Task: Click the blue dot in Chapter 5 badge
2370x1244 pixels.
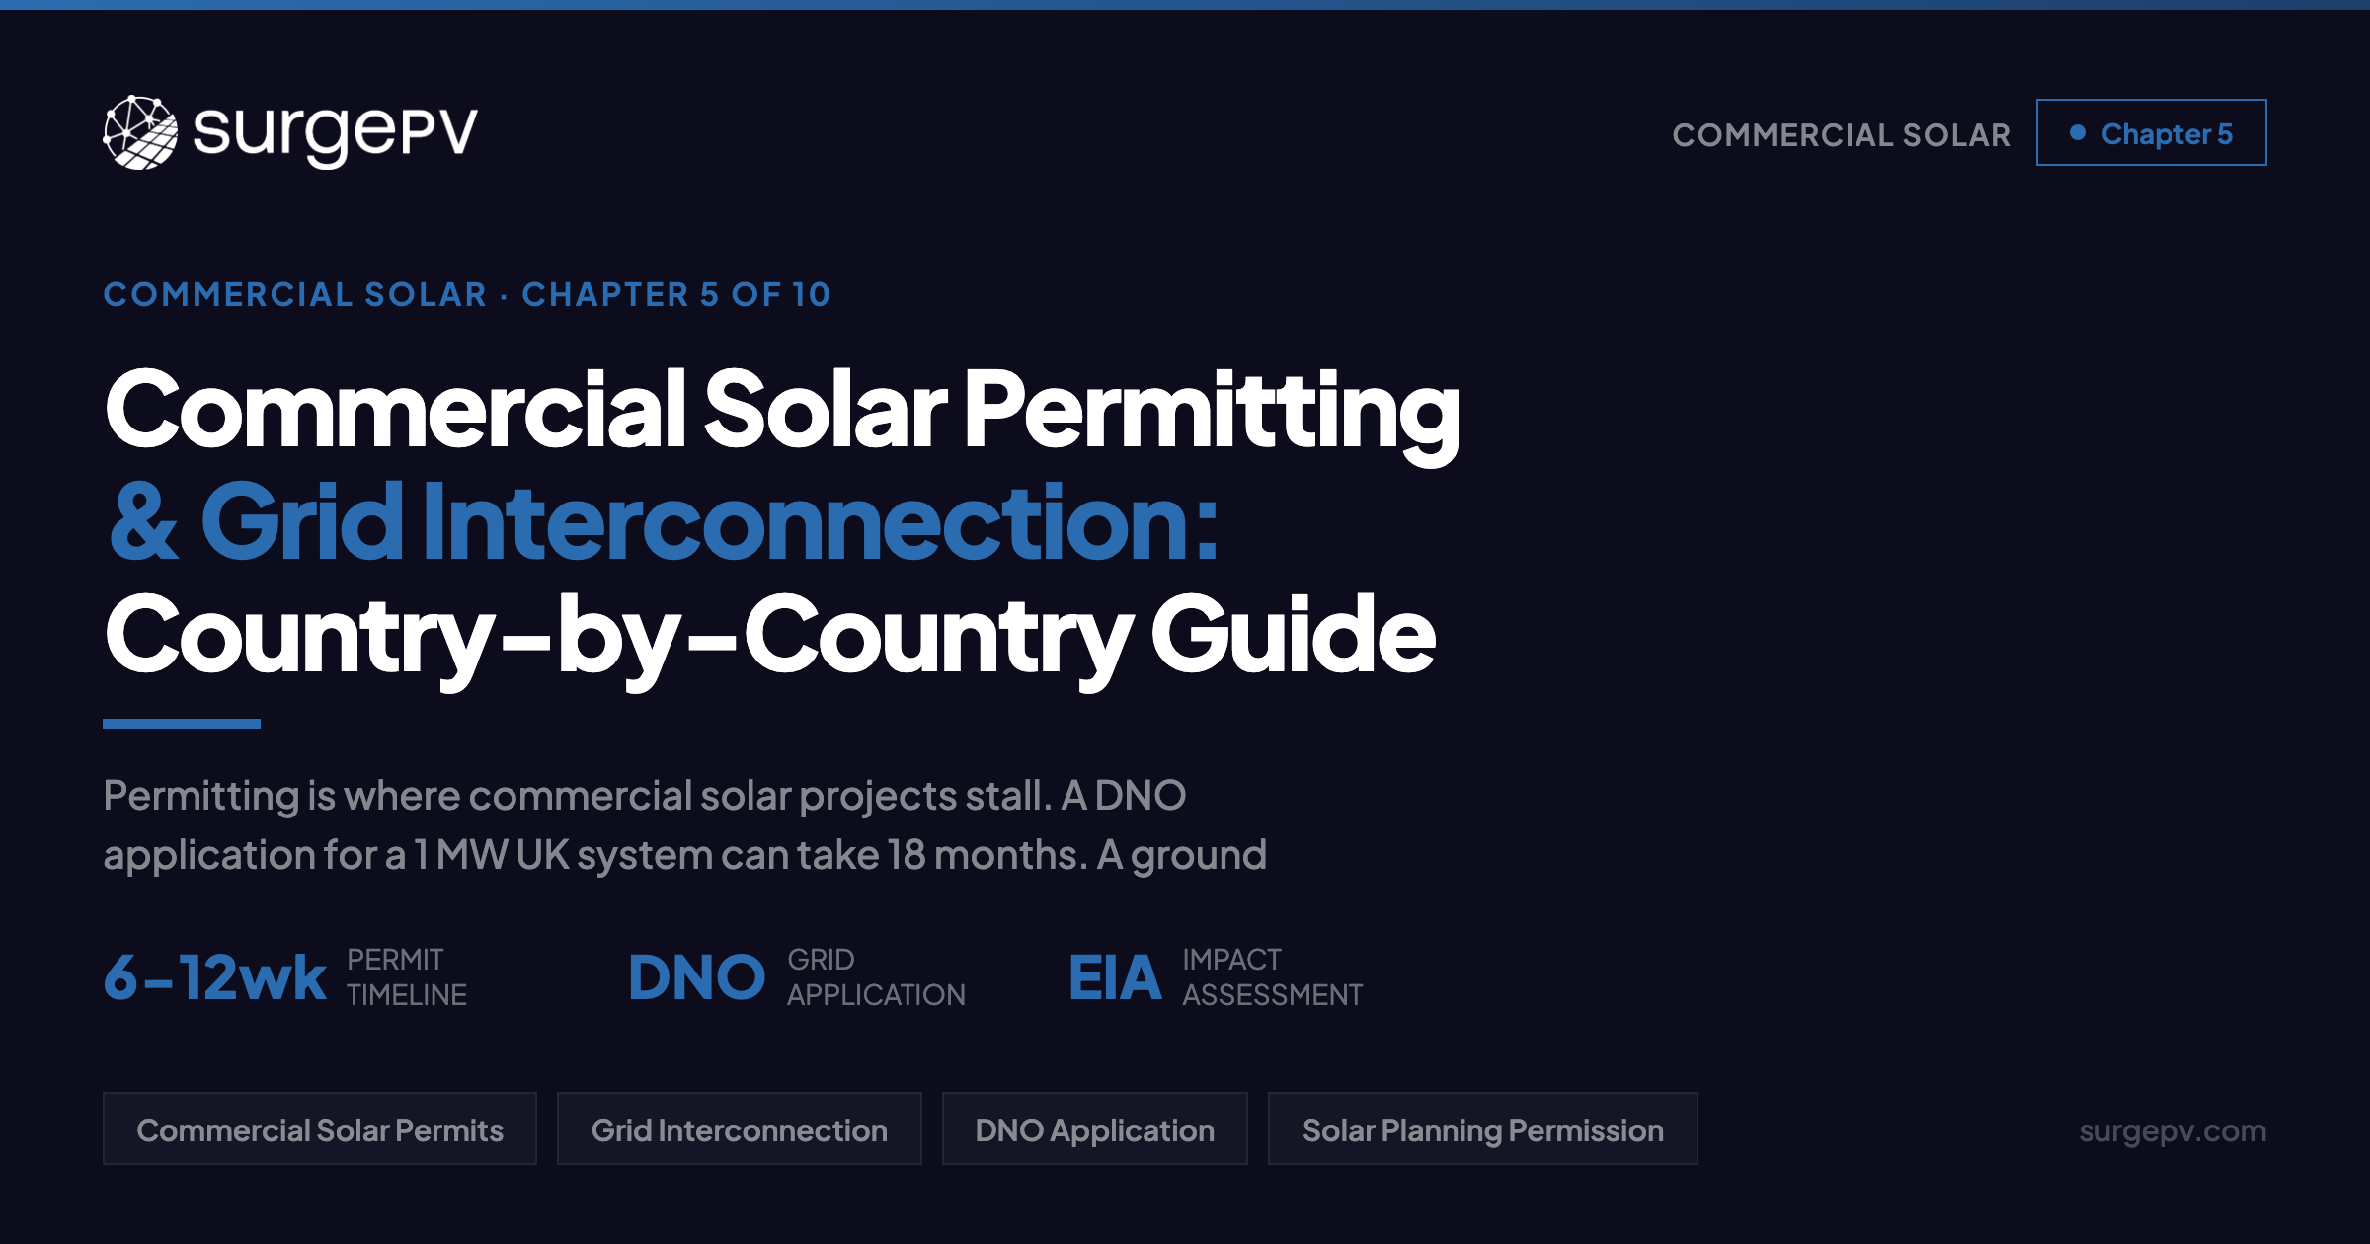Action: click(2080, 131)
